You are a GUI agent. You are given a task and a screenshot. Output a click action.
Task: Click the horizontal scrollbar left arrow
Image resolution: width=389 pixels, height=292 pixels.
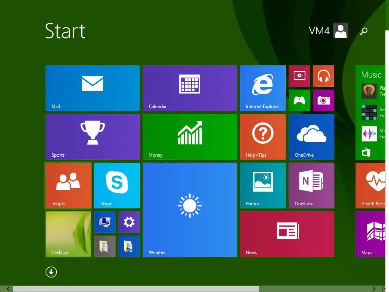(8, 289)
